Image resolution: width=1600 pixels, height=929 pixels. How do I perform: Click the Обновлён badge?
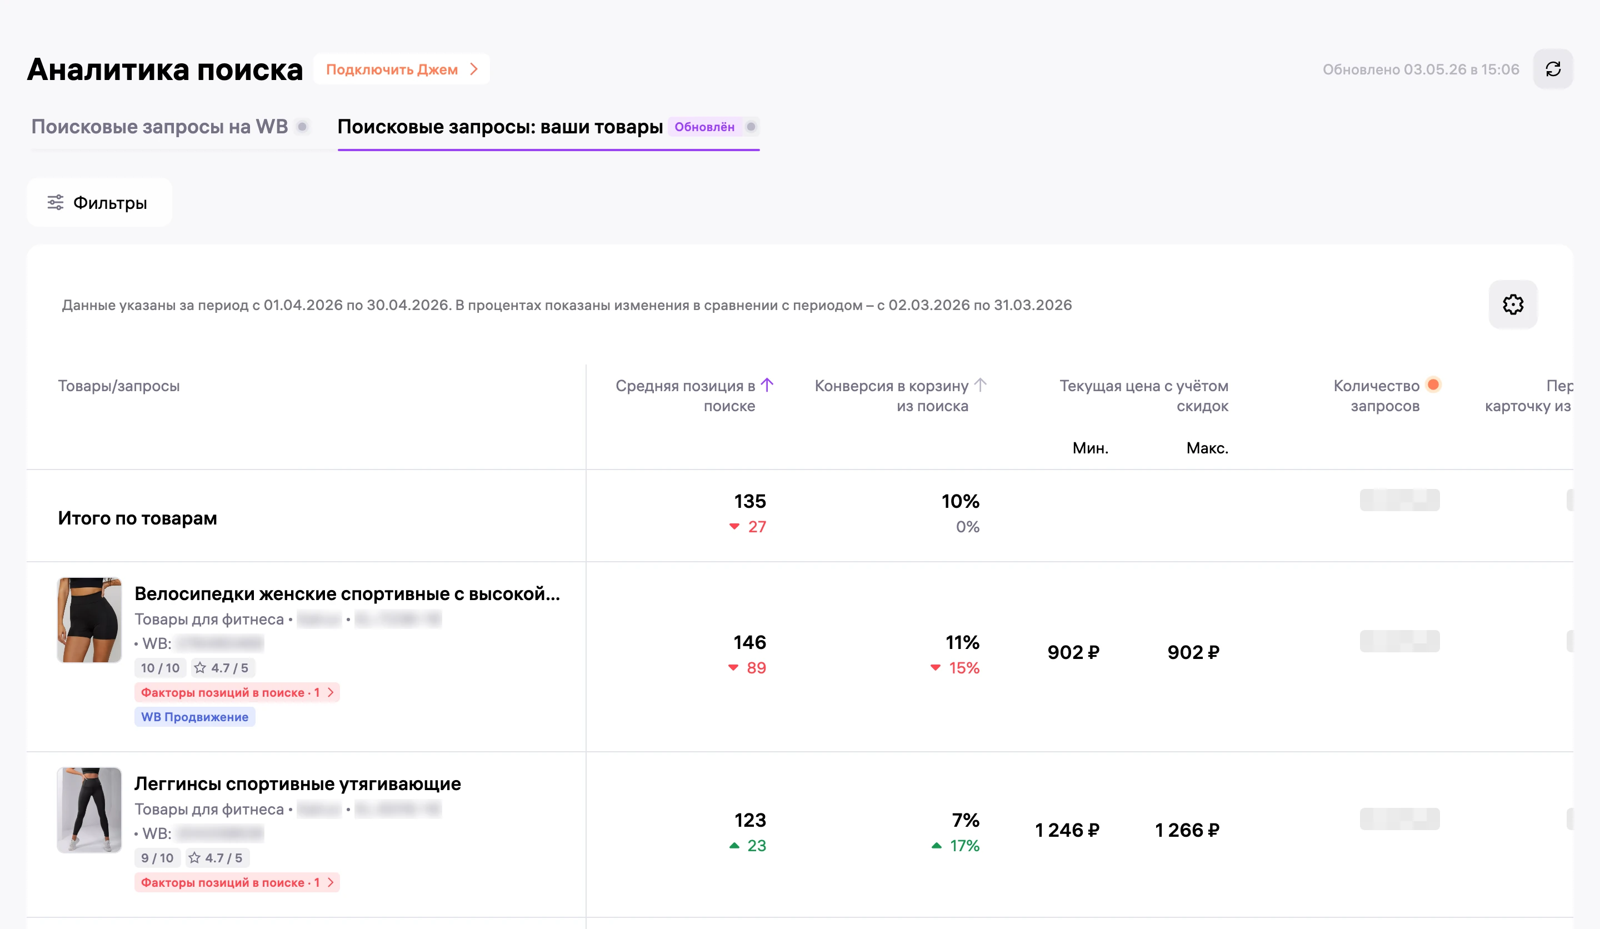click(x=704, y=126)
